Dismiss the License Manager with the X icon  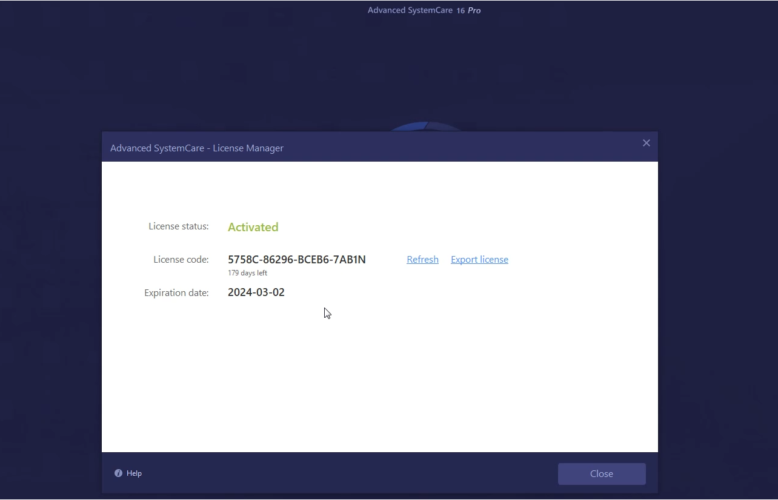click(647, 143)
